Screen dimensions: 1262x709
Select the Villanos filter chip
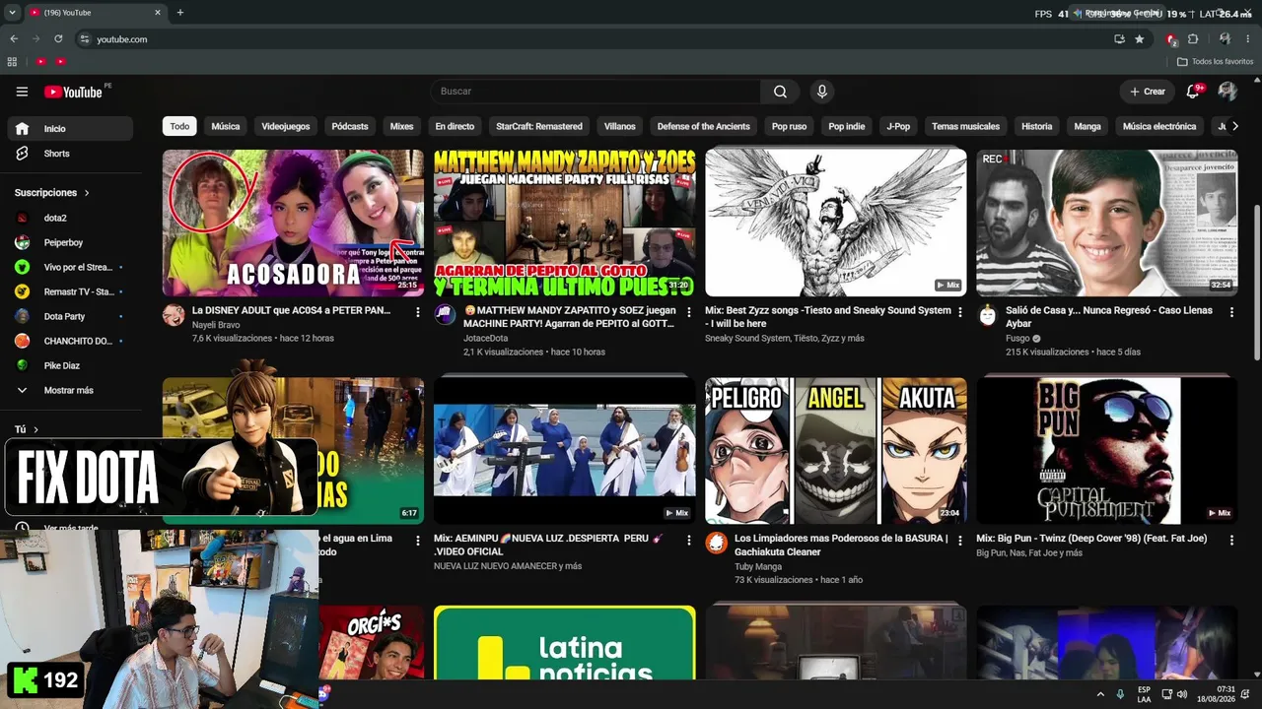(620, 126)
